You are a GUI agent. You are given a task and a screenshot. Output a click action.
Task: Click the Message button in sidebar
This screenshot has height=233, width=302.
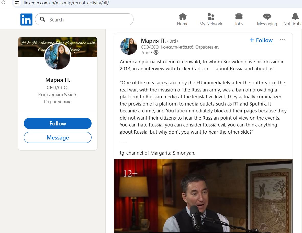click(x=58, y=137)
